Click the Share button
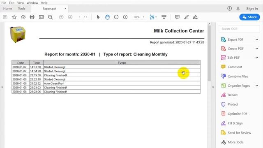 249,17
